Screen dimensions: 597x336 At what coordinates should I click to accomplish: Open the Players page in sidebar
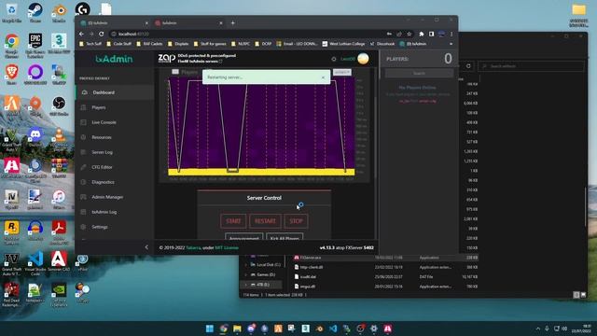[x=115, y=107]
